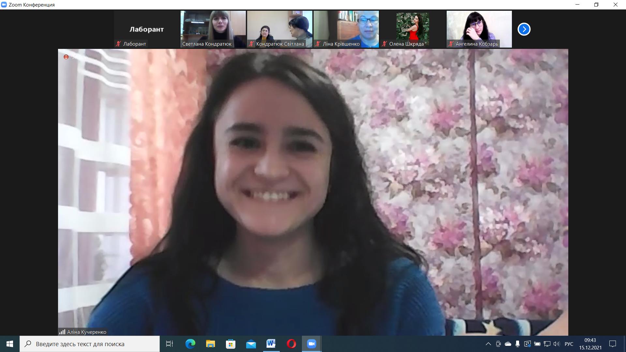Click the microphone-in-use tray icon
This screenshot has height=352, width=626.
517,344
